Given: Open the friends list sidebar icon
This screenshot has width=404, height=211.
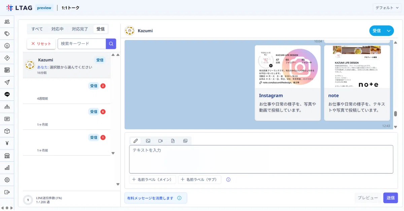Looking at the screenshot, I should (x=7, y=22).
